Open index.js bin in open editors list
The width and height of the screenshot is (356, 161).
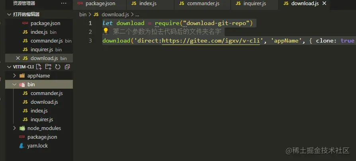(39, 32)
